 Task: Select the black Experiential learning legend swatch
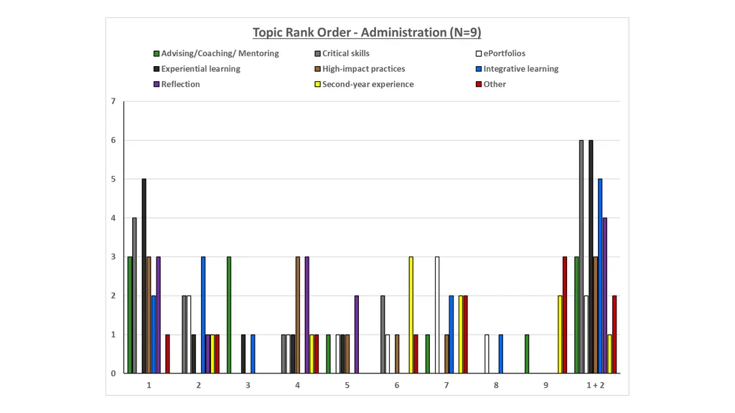(156, 69)
